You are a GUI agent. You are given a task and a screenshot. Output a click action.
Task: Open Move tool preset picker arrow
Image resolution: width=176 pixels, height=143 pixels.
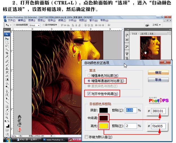(x=11, y=25)
